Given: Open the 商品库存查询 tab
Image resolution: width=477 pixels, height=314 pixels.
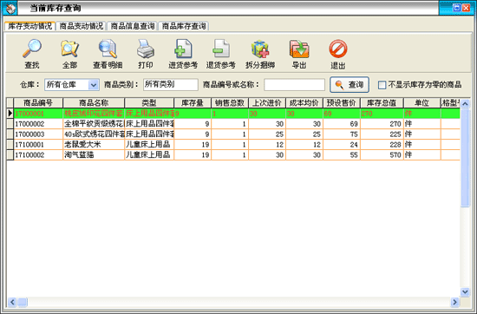Looking at the screenshot, I should [x=184, y=26].
